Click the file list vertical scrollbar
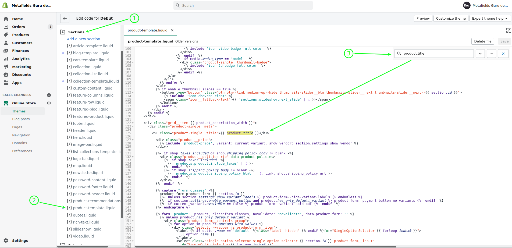The width and height of the screenshot is (512, 248). [x=122, y=134]
